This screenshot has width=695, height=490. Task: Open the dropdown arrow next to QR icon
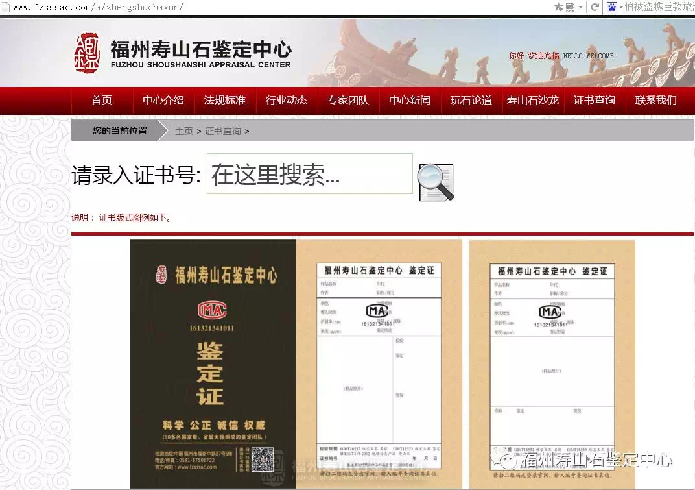coord(581,7)
